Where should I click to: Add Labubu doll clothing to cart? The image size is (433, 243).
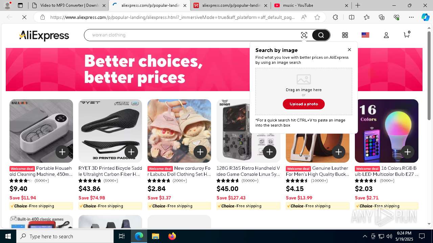point(200,152)
